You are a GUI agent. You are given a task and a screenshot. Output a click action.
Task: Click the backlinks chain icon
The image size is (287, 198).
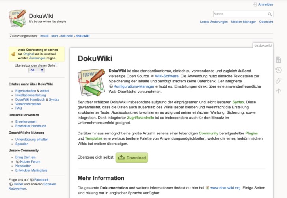click(278, 80)
